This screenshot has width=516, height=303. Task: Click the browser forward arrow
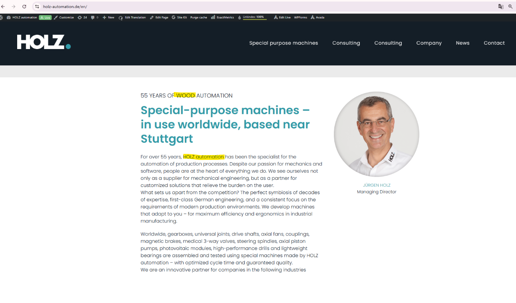(x=14, y=6)
